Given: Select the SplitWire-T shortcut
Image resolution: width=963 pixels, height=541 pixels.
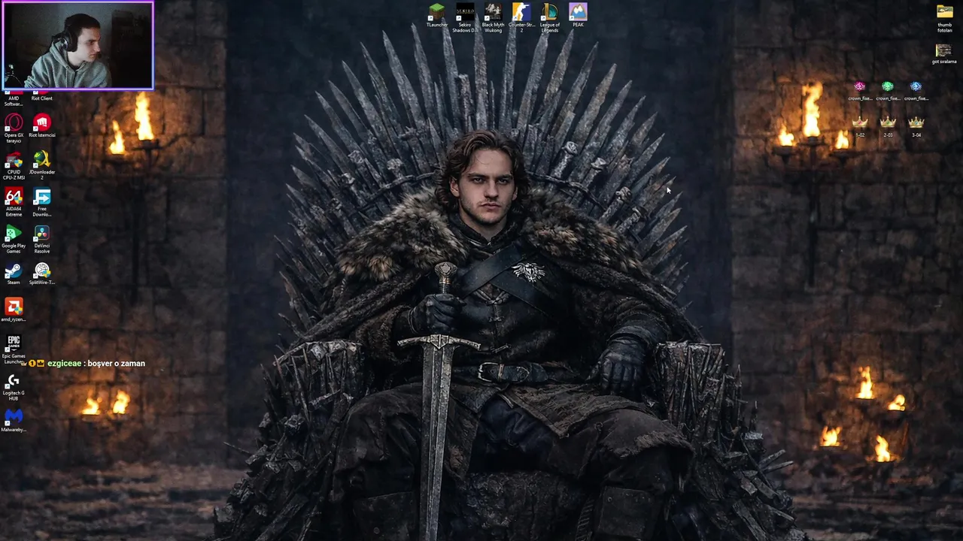Looking at the screenshot, I should click(x=42, y=274).
